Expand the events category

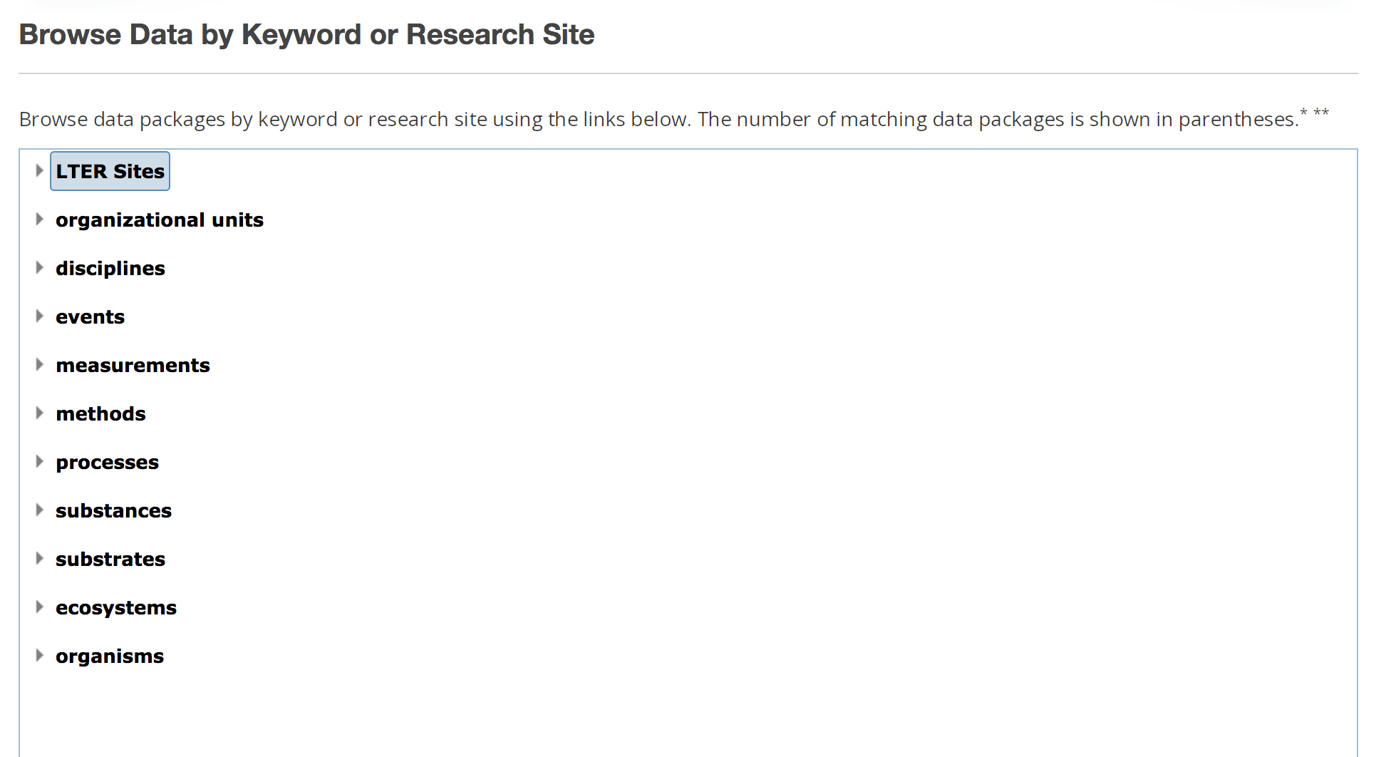point(39,316)
